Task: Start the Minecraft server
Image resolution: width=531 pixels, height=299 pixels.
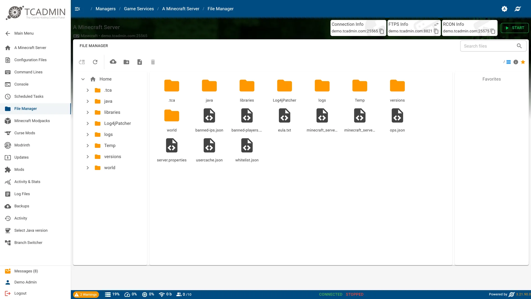Action: [515, 28]
